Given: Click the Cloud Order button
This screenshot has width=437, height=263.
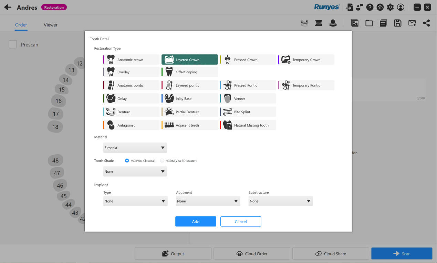Looking at the screenshot, I should [x=252, y=254].
